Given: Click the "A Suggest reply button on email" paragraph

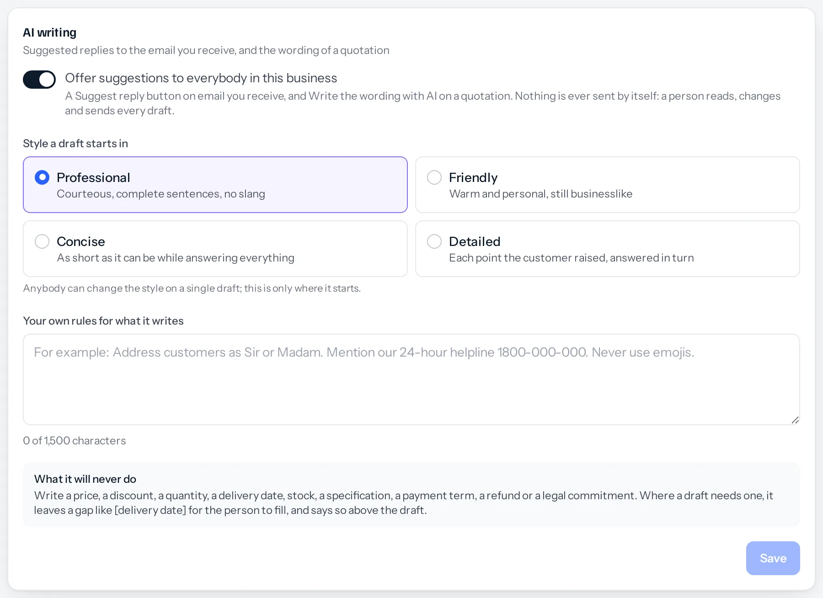Looking at the screenshot, I should point(422,103).
